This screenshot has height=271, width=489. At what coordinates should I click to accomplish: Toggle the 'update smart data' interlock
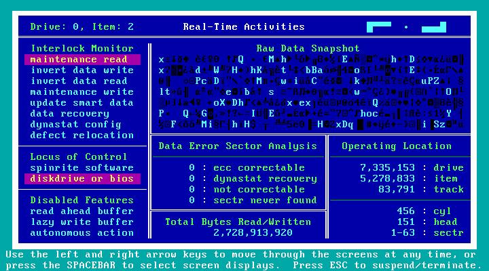pos(81,103)
